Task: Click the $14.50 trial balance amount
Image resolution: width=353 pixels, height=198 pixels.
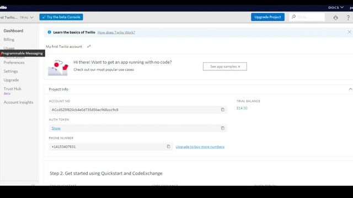Action: click(242, 108)
